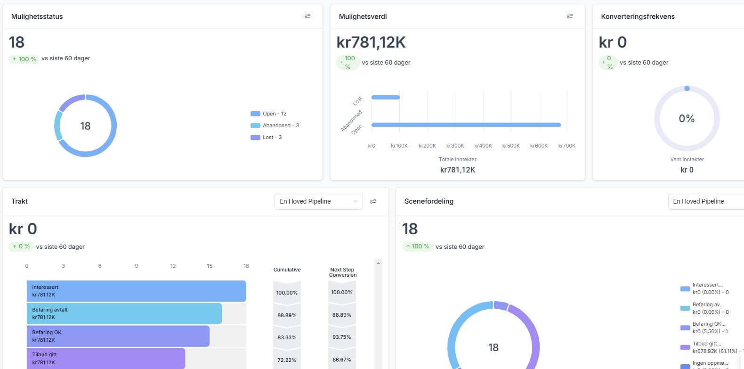Click the 100 % badge under Mulighetsstatus

[x=24, y=59]
